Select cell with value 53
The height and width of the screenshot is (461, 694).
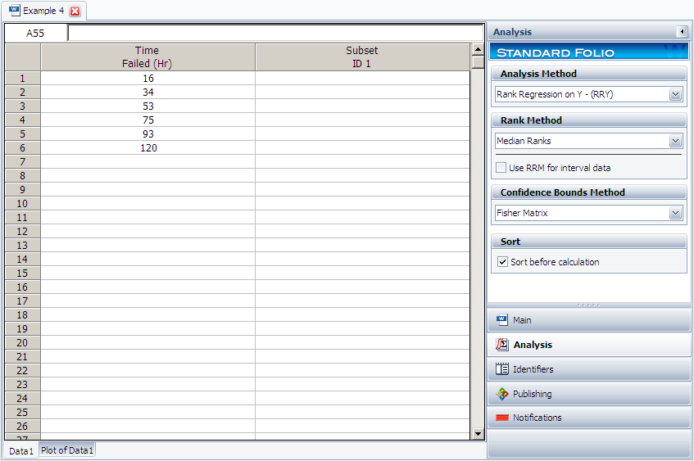(x=147, y=106)
